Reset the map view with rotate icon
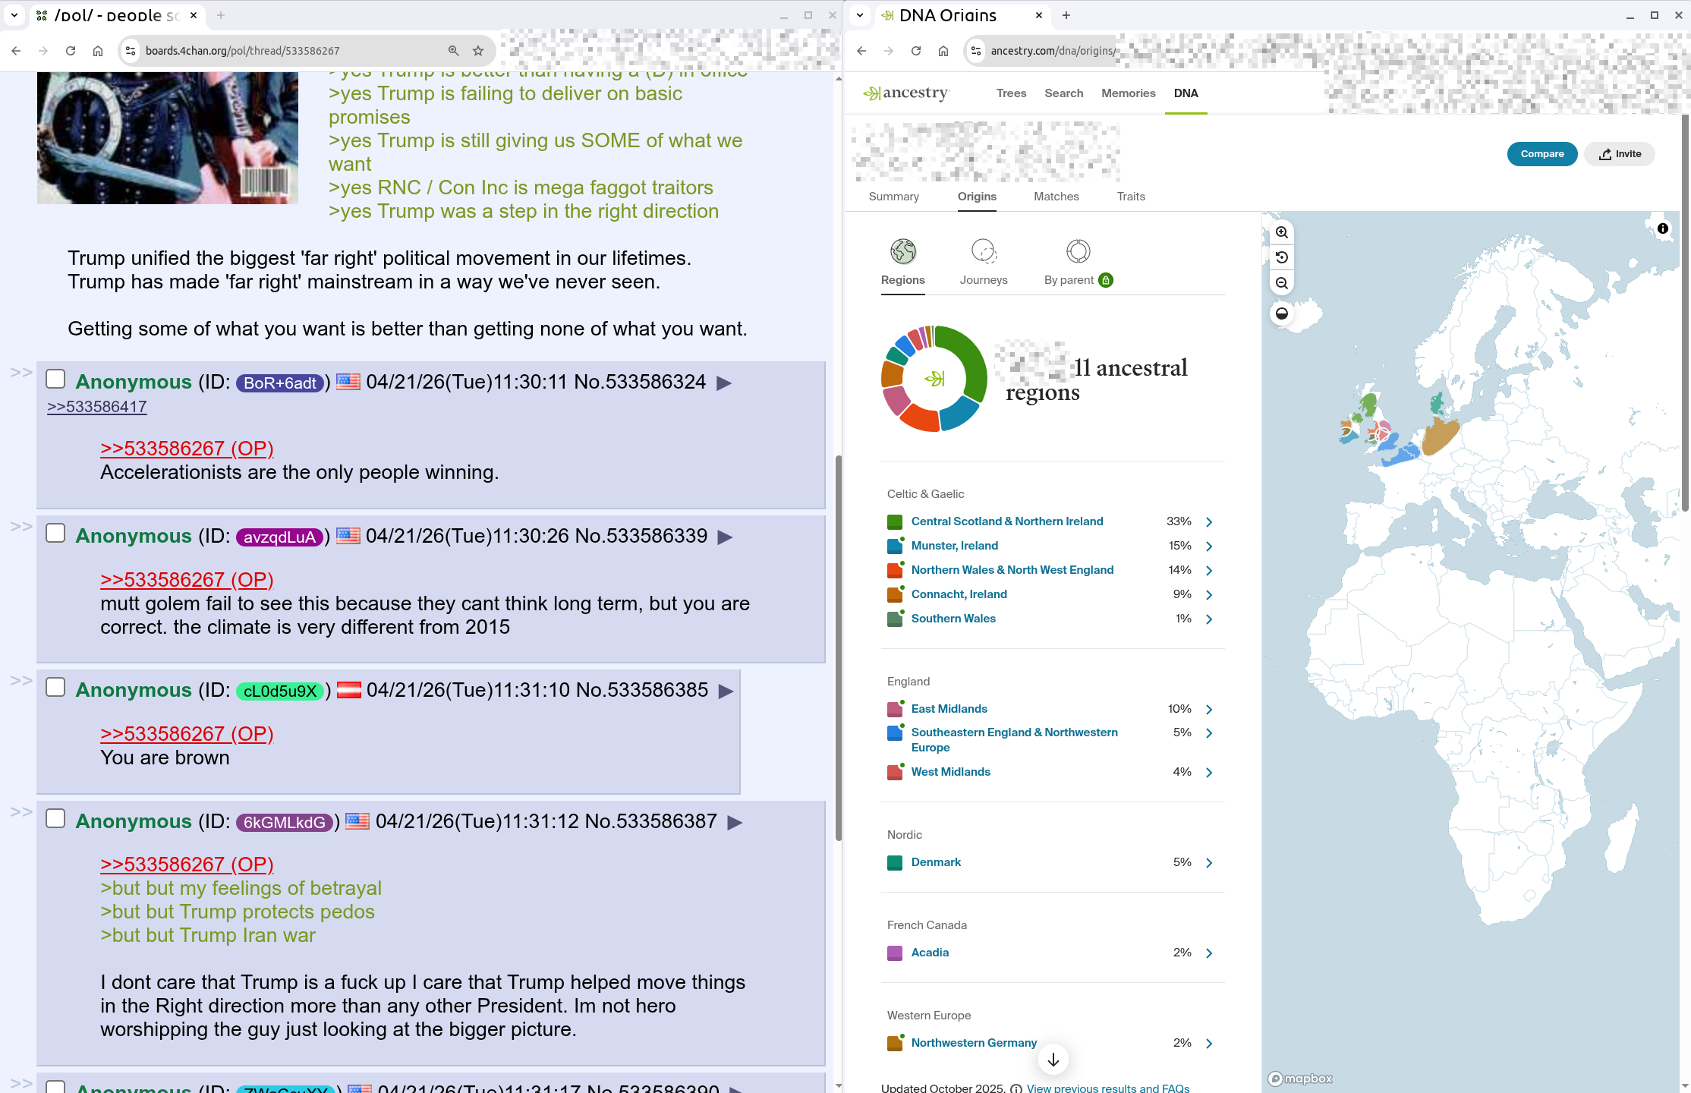 pyautogui.click(x=1282, y=257)
